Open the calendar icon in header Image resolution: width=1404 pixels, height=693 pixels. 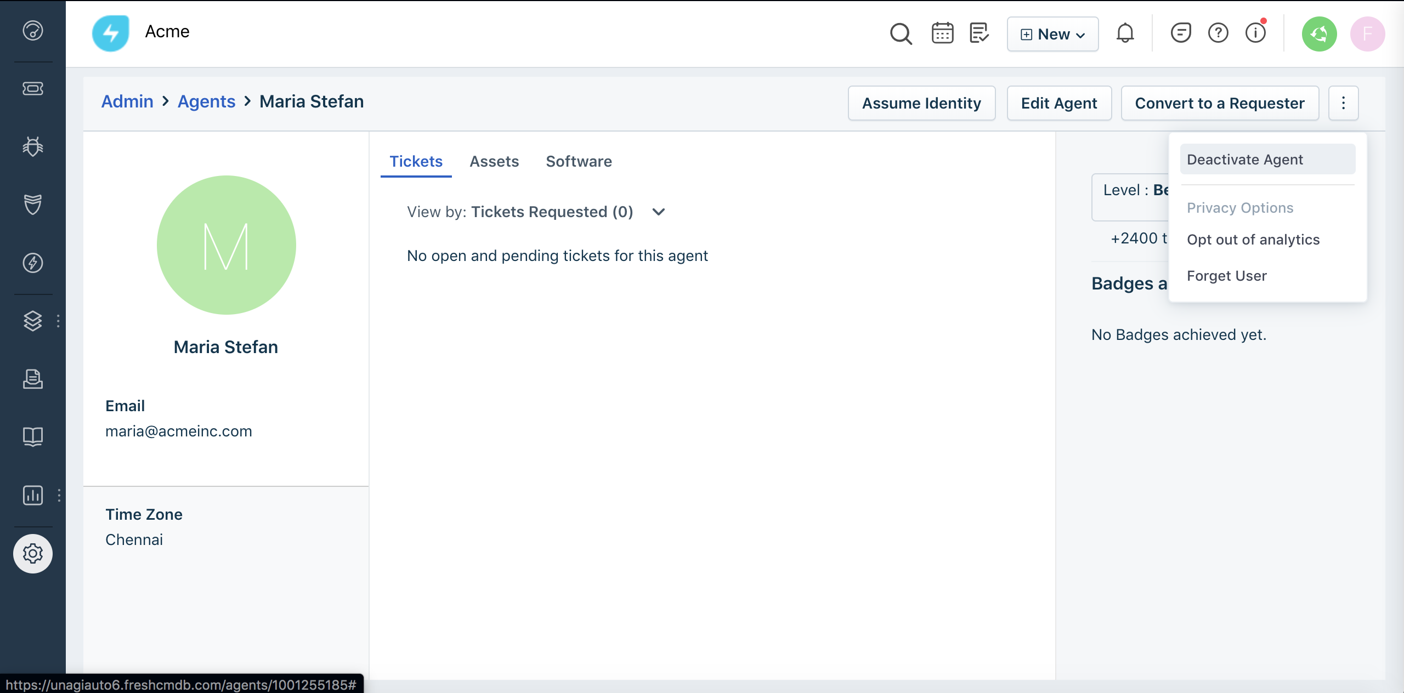pos(942,33)
